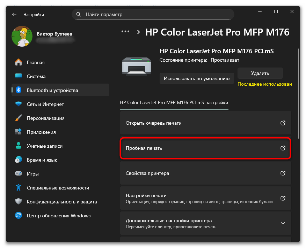Maximize the Settings window
The height and width of the screenshot is (248, 306).
click(276, 11)
